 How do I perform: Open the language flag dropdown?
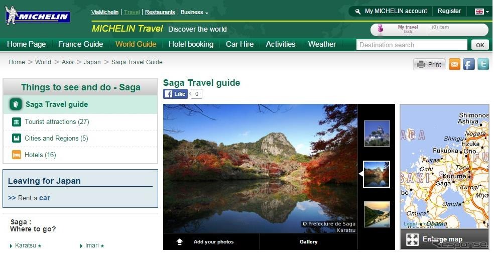pos(481,11)
